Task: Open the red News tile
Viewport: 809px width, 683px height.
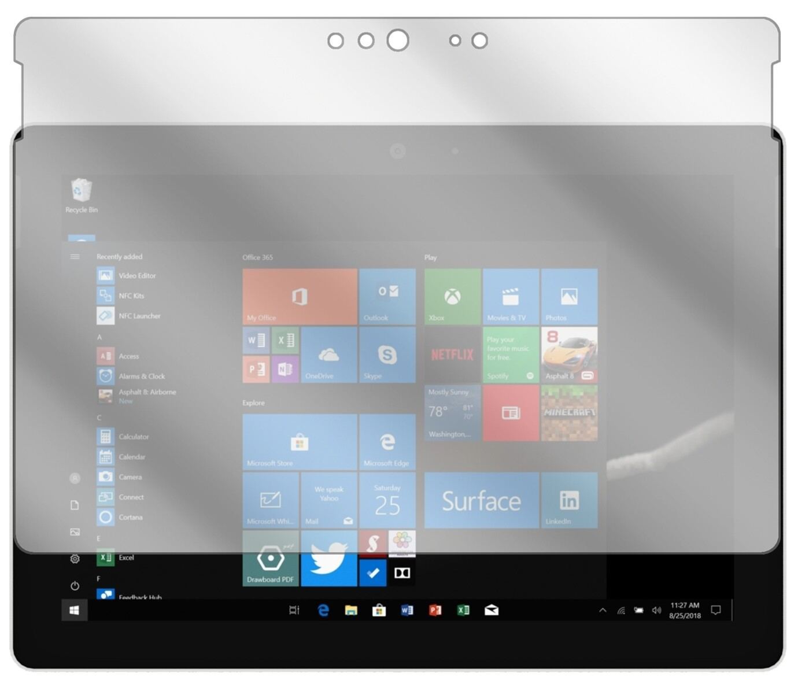Action: pyautogui.click(x=511, y=413)
